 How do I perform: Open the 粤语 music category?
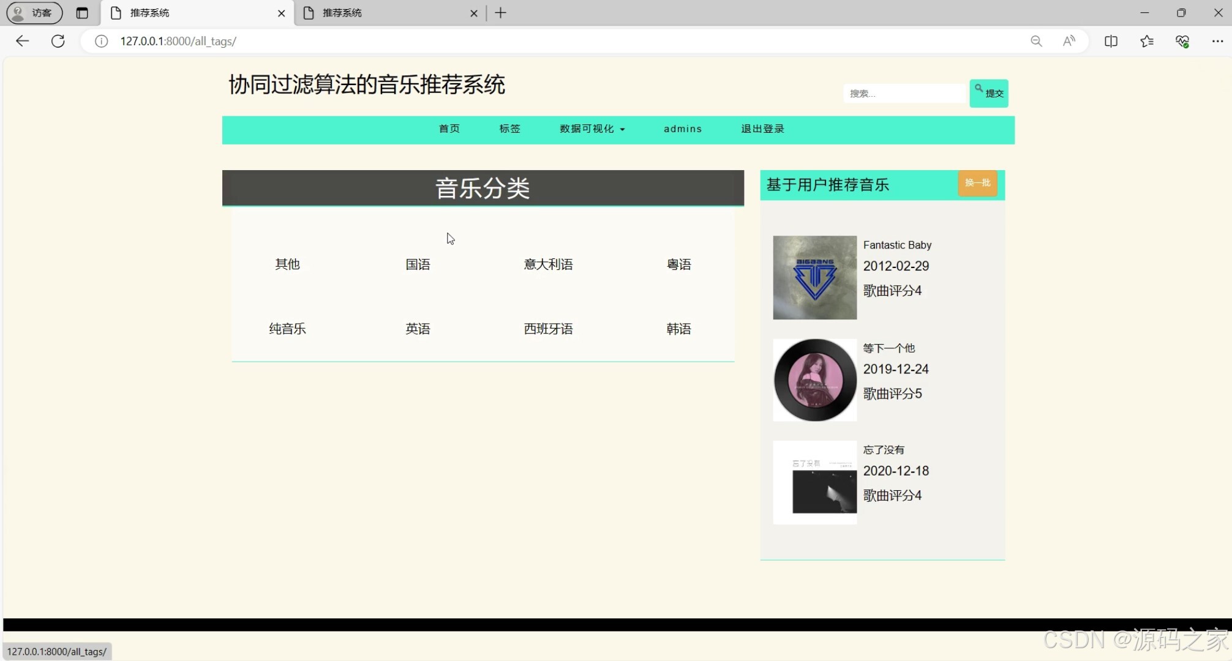coord(678,264)
